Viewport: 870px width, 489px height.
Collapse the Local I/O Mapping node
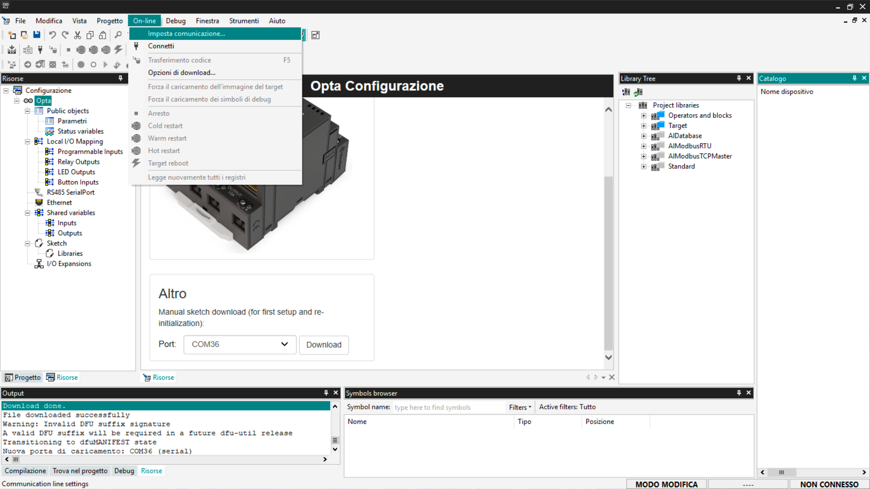pyautogui.click(x=28, y=142)
